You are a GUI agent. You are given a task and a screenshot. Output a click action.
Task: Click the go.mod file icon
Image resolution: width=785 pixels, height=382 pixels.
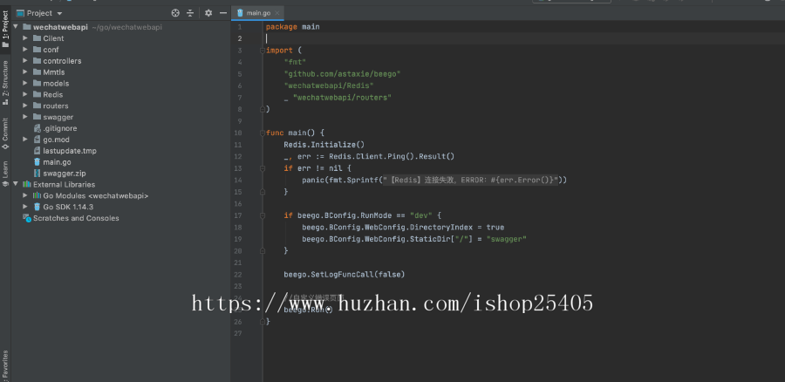point(37,140)
